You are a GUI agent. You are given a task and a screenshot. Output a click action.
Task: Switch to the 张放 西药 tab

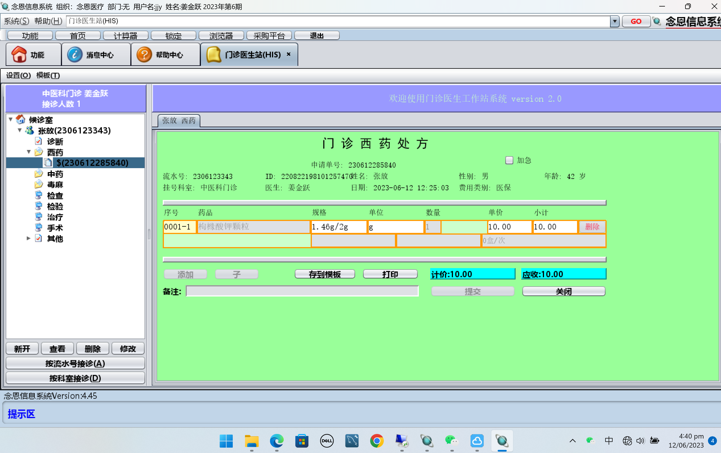(179, 120)
